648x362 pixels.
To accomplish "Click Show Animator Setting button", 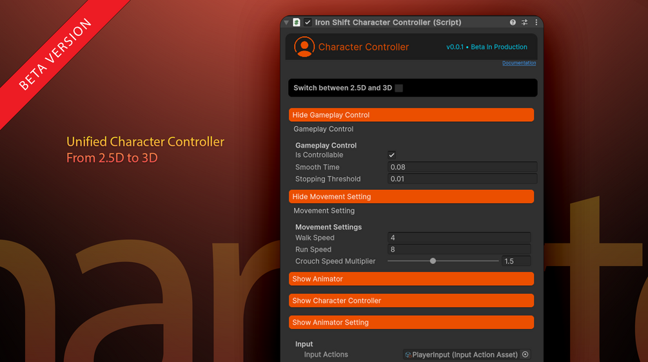I will pyautogui.click(x=411, y=322).
